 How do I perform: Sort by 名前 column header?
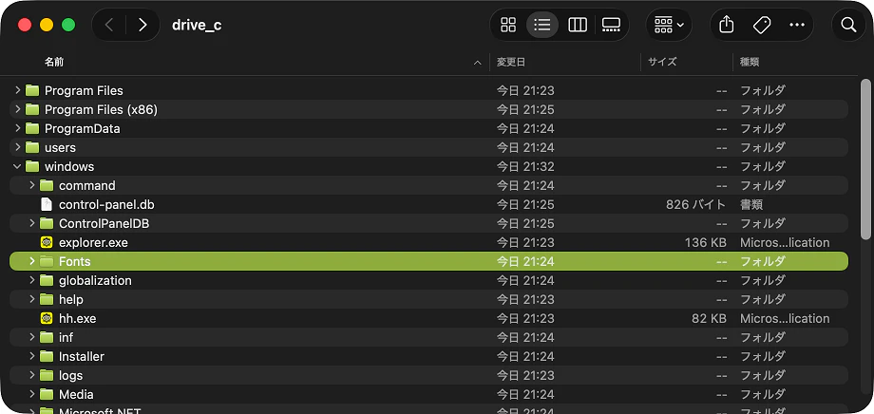click(x=54, y=63)
